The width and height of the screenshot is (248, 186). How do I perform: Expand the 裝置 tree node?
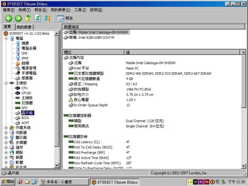(x=6, y=157)
